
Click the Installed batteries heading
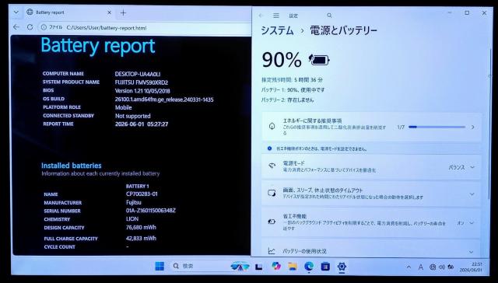pos(71,166)
